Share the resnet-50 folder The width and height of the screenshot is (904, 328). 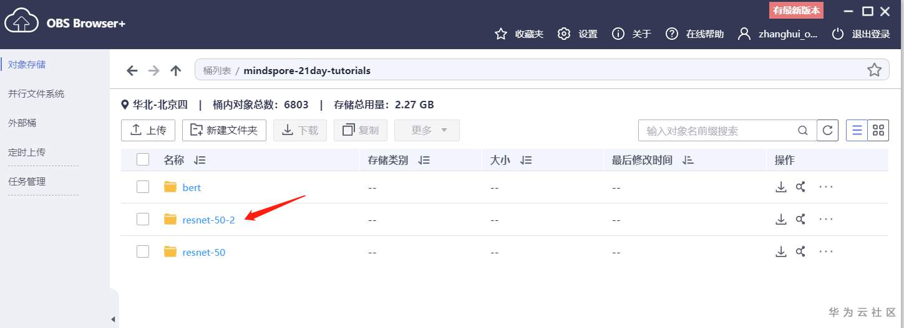(801, 251)
